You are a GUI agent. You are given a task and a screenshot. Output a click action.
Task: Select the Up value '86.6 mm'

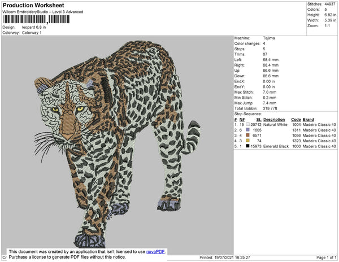click(x=271, y=71)
